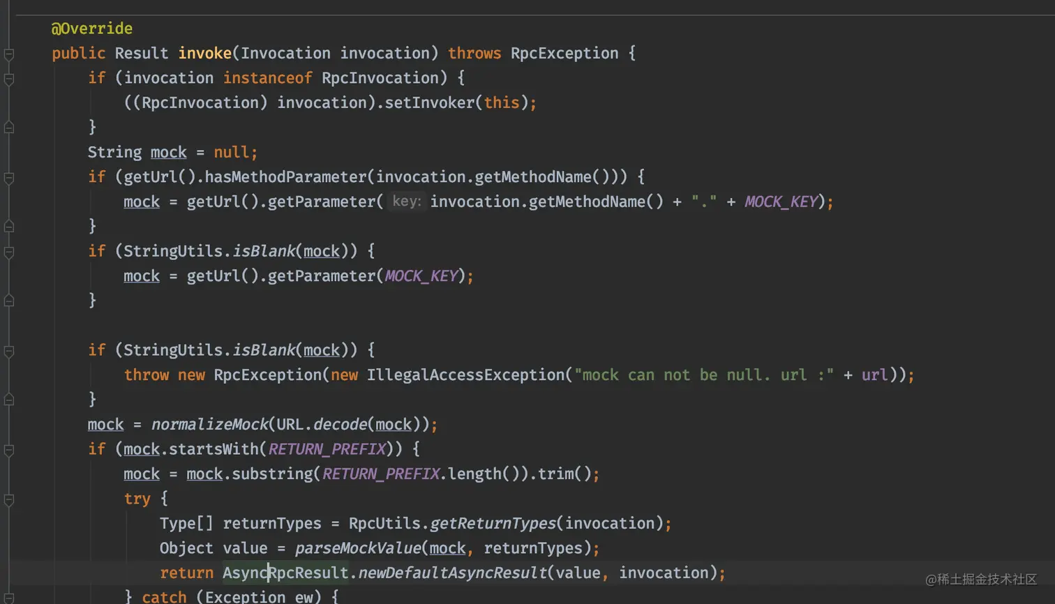Collapse the invoke method fold marker
This screenshot has height=604, width=1055.
click(9, 54)
